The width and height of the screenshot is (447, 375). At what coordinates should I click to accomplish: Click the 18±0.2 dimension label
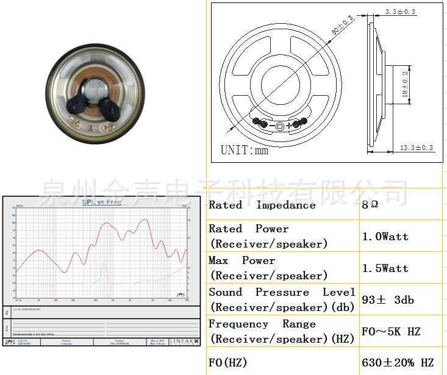click(x=405, y=85)
